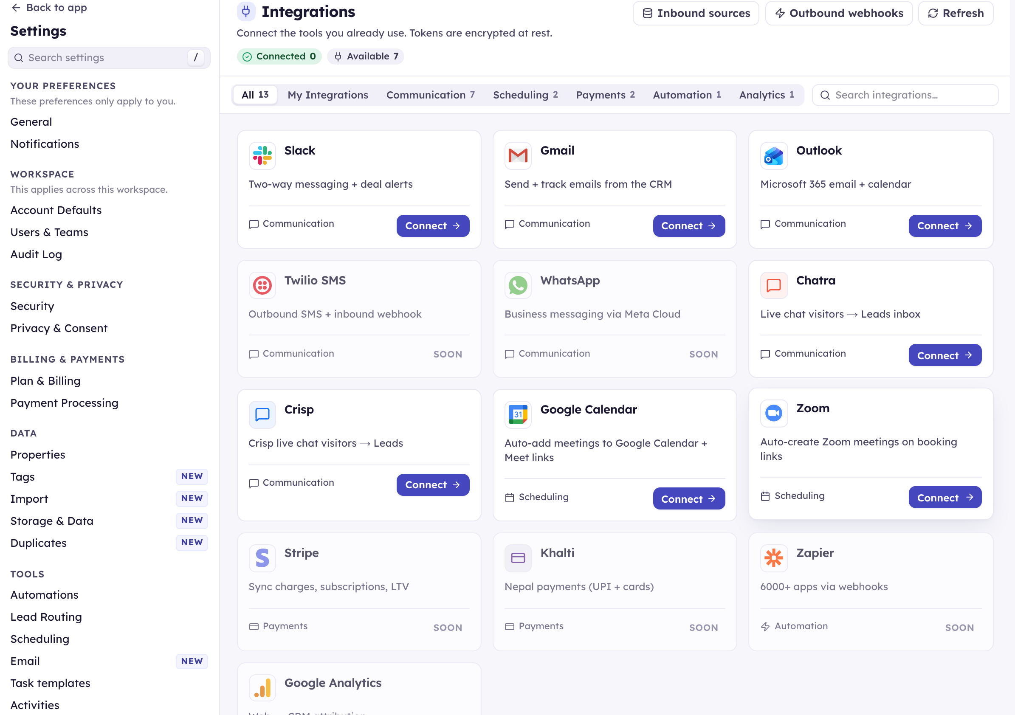Filter by the Communication tab

430,95
